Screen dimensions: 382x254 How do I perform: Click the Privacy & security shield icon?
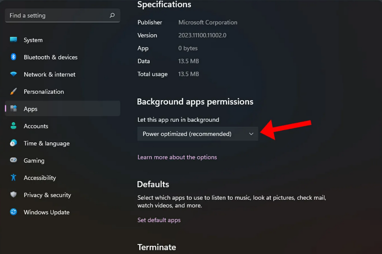click(14, 195)
